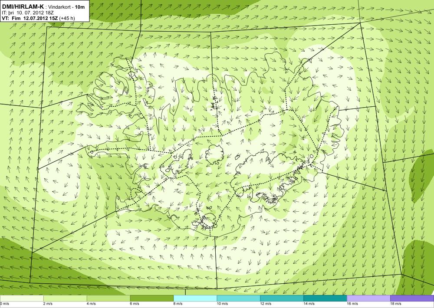Click the '0 m/s' legend label

(x=5, y=304)
